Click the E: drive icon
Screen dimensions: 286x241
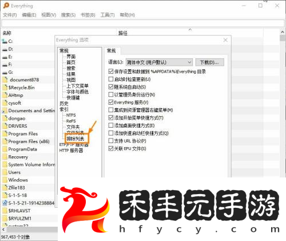click(x=5, y=57)
